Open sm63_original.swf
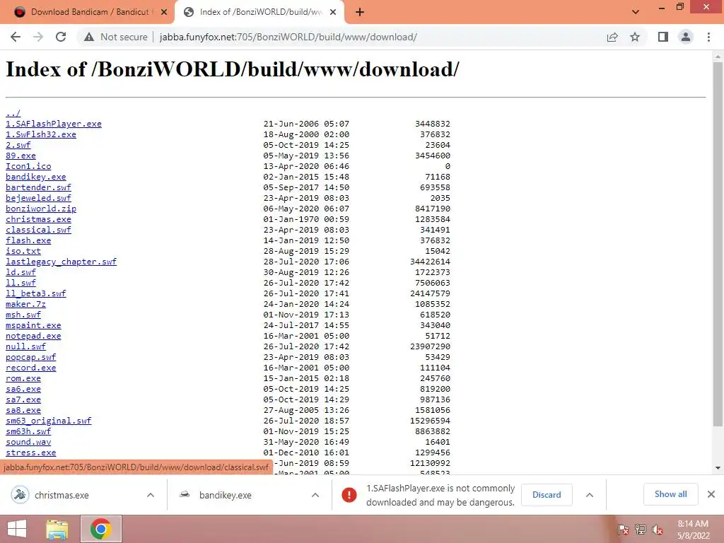 pyautogui.click(x=49, y=421)
